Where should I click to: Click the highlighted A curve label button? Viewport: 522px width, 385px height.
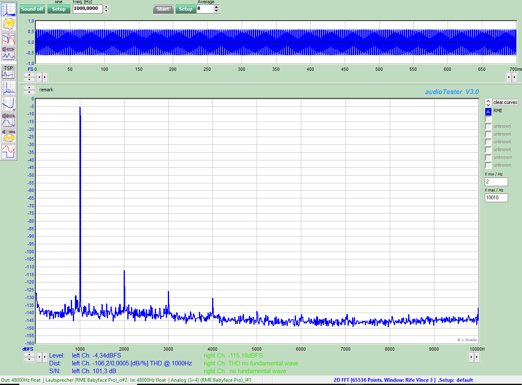tap(488, 111)
